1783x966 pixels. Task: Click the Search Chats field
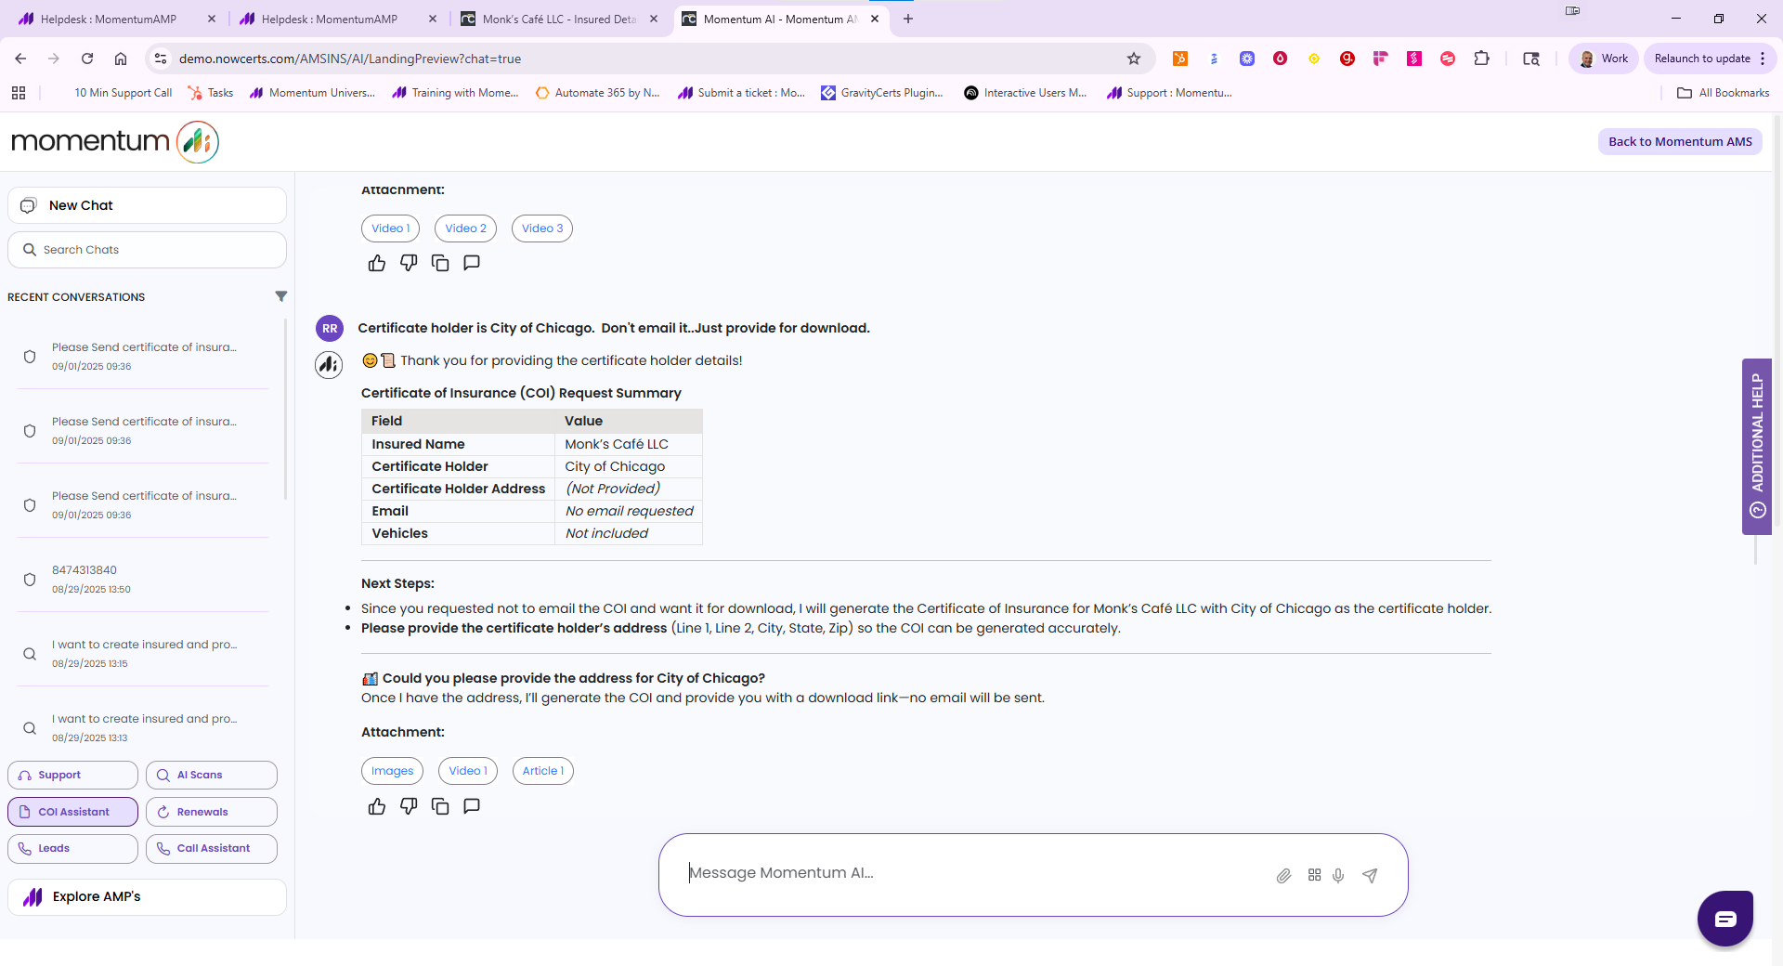(x=147, y=250)
